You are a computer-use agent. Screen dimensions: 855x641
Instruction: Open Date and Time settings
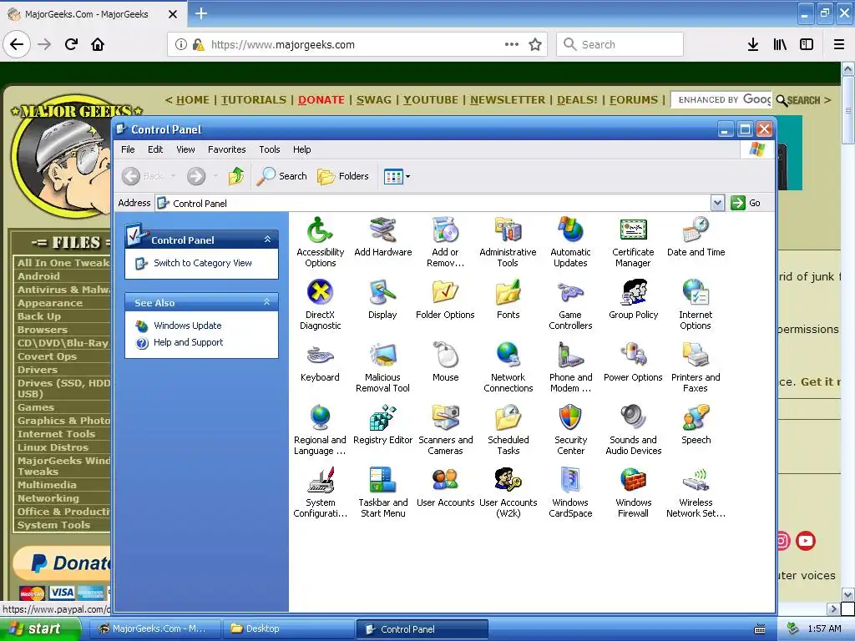pos(696,236)
